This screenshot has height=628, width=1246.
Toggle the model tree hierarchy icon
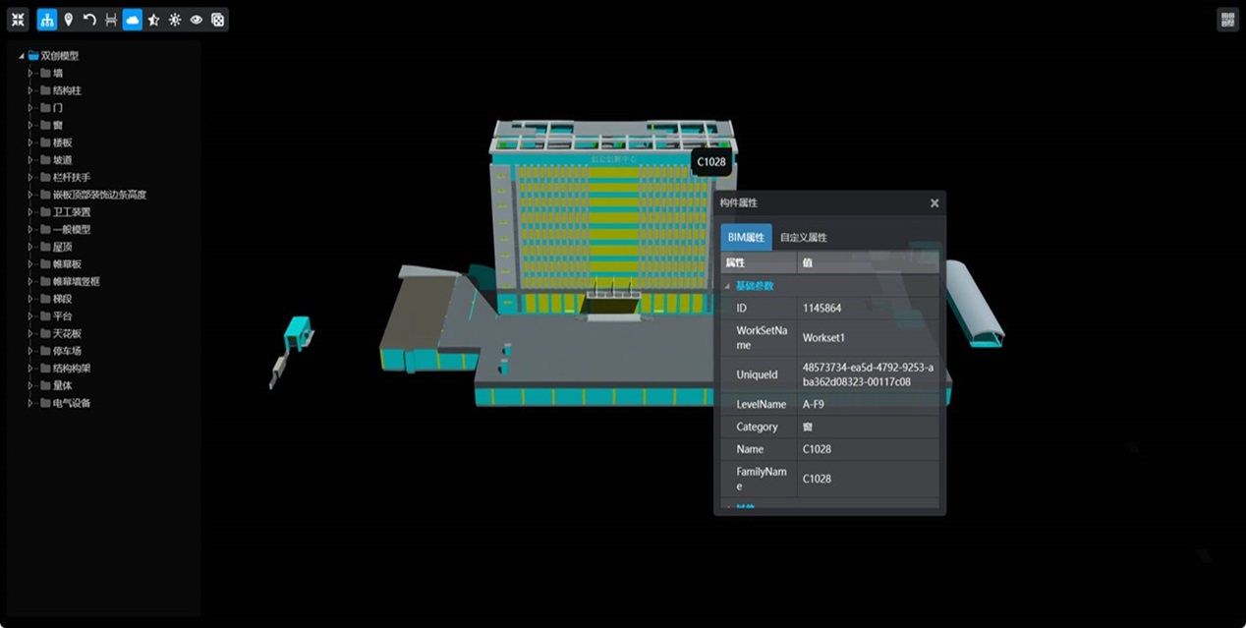[x=47, y=20]
